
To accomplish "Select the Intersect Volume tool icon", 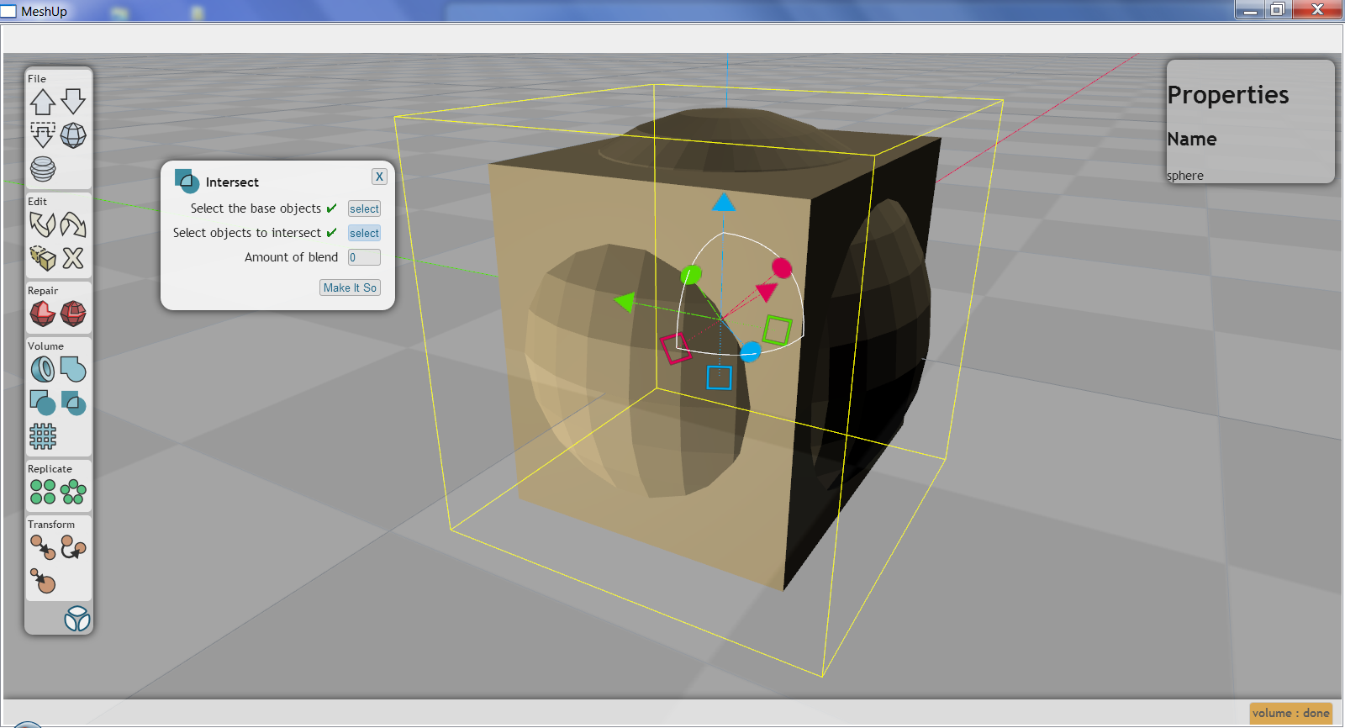I will (x=73, y=403).
